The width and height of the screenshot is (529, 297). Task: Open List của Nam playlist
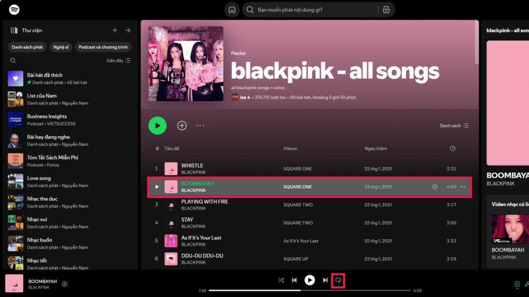pos(70,99)
